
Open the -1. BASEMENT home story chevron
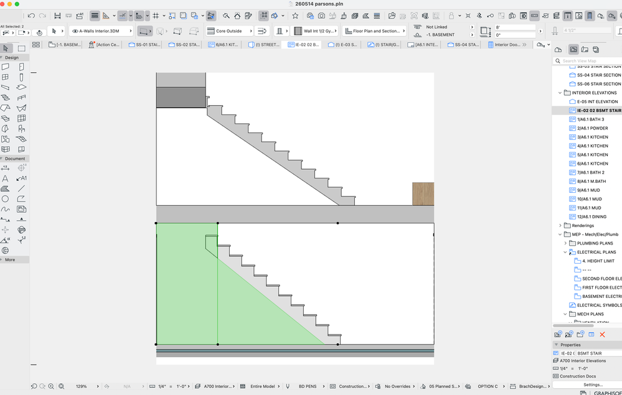tap(472, 35)
